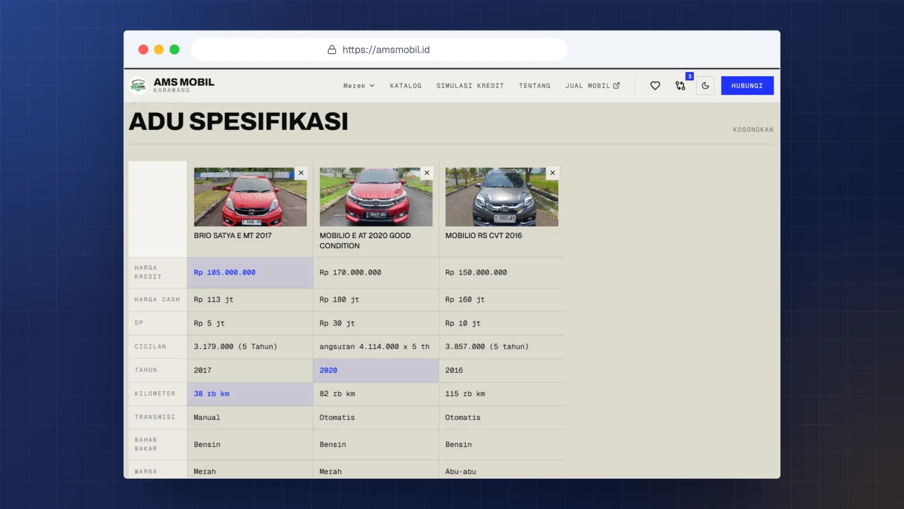
Task: Click the AMS MOBIL Karawang brand text
Action: coord(184,85)
